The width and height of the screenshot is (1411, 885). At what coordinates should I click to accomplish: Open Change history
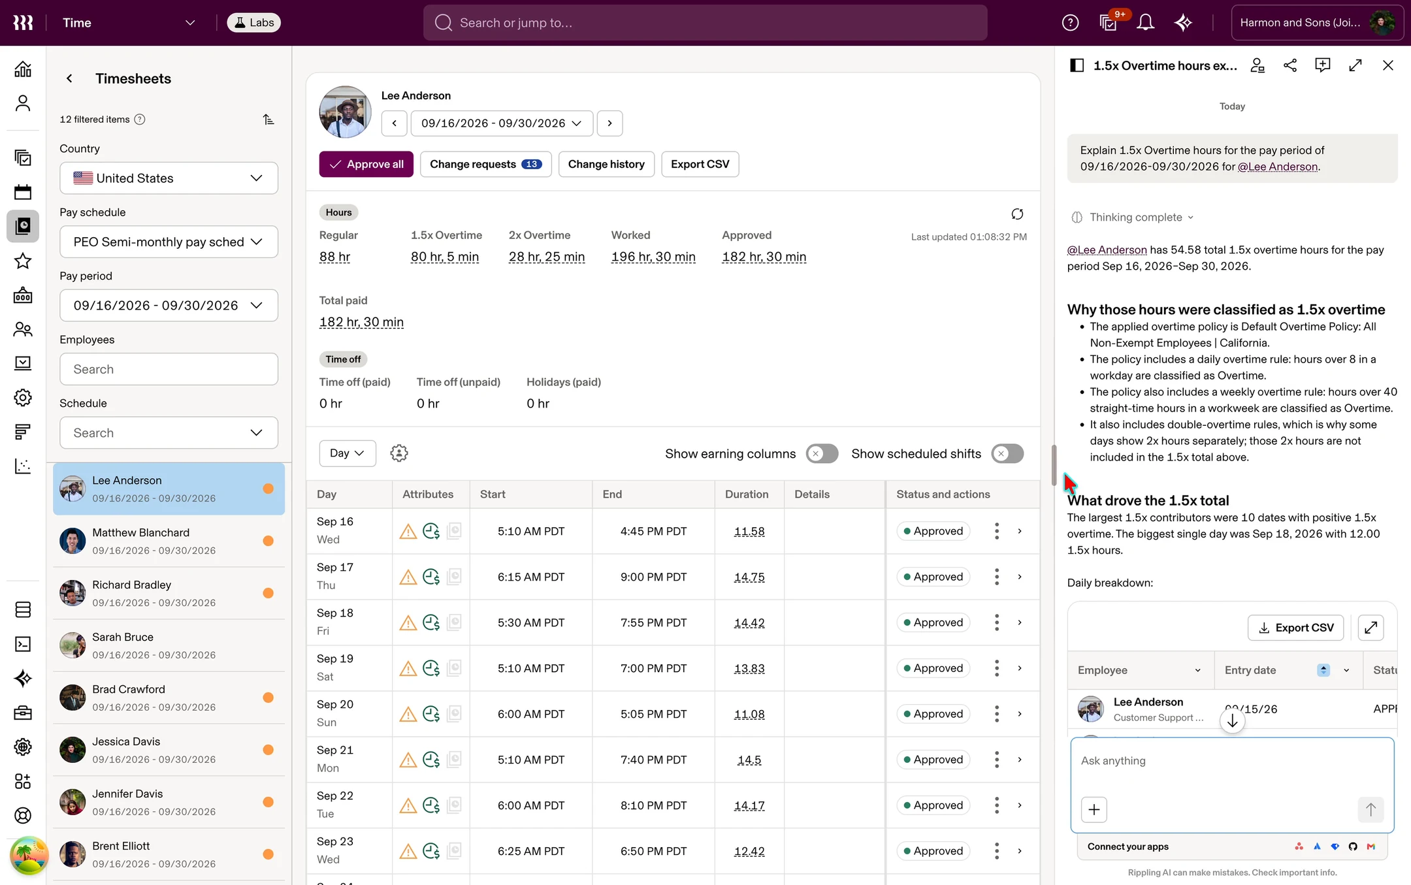pos(606,165)
